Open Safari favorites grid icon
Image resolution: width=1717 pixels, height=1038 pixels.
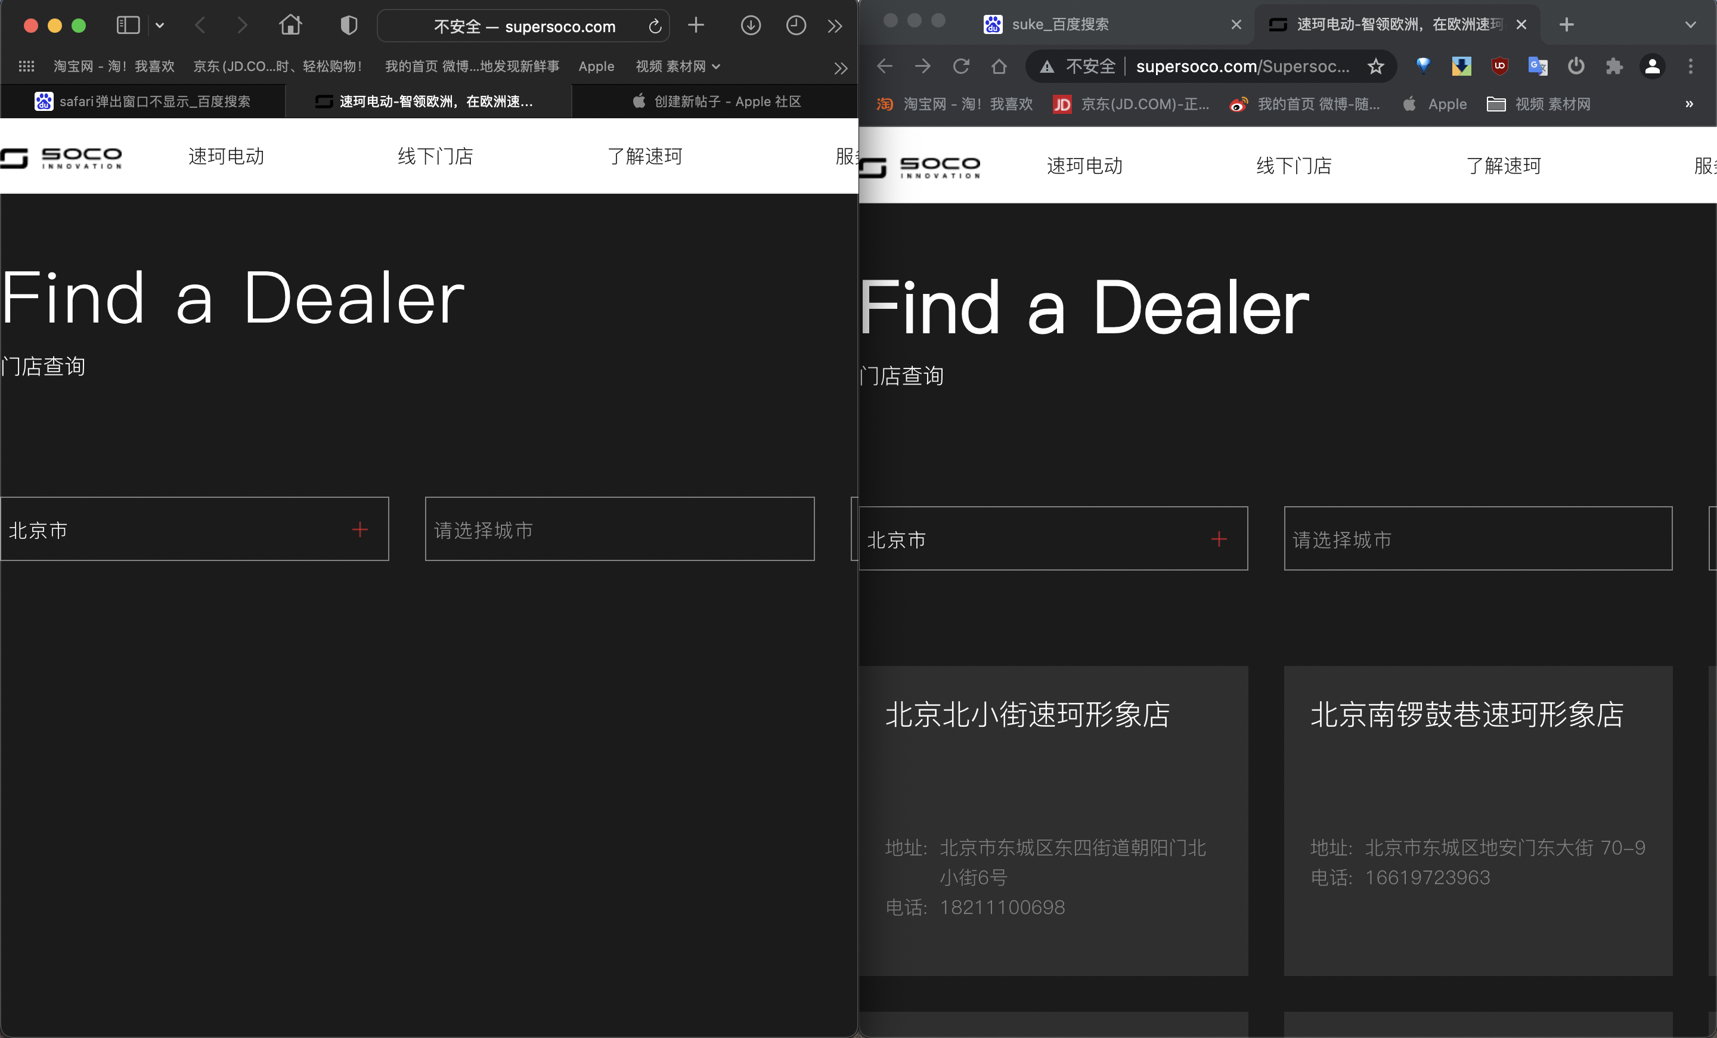pyautogui.click(x=26, y=66)
